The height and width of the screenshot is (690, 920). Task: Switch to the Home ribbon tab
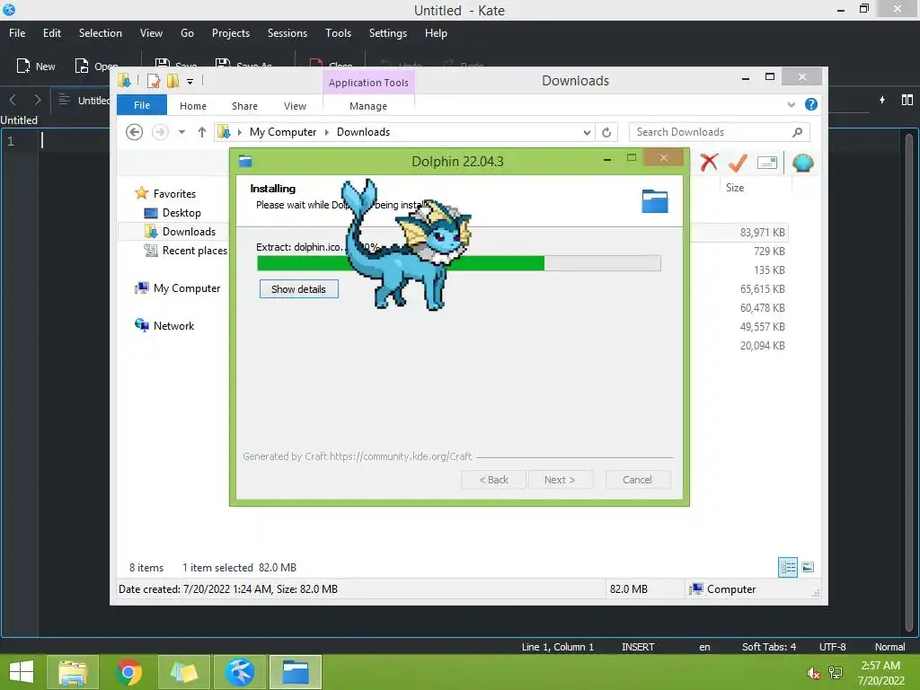pos(193,106)
